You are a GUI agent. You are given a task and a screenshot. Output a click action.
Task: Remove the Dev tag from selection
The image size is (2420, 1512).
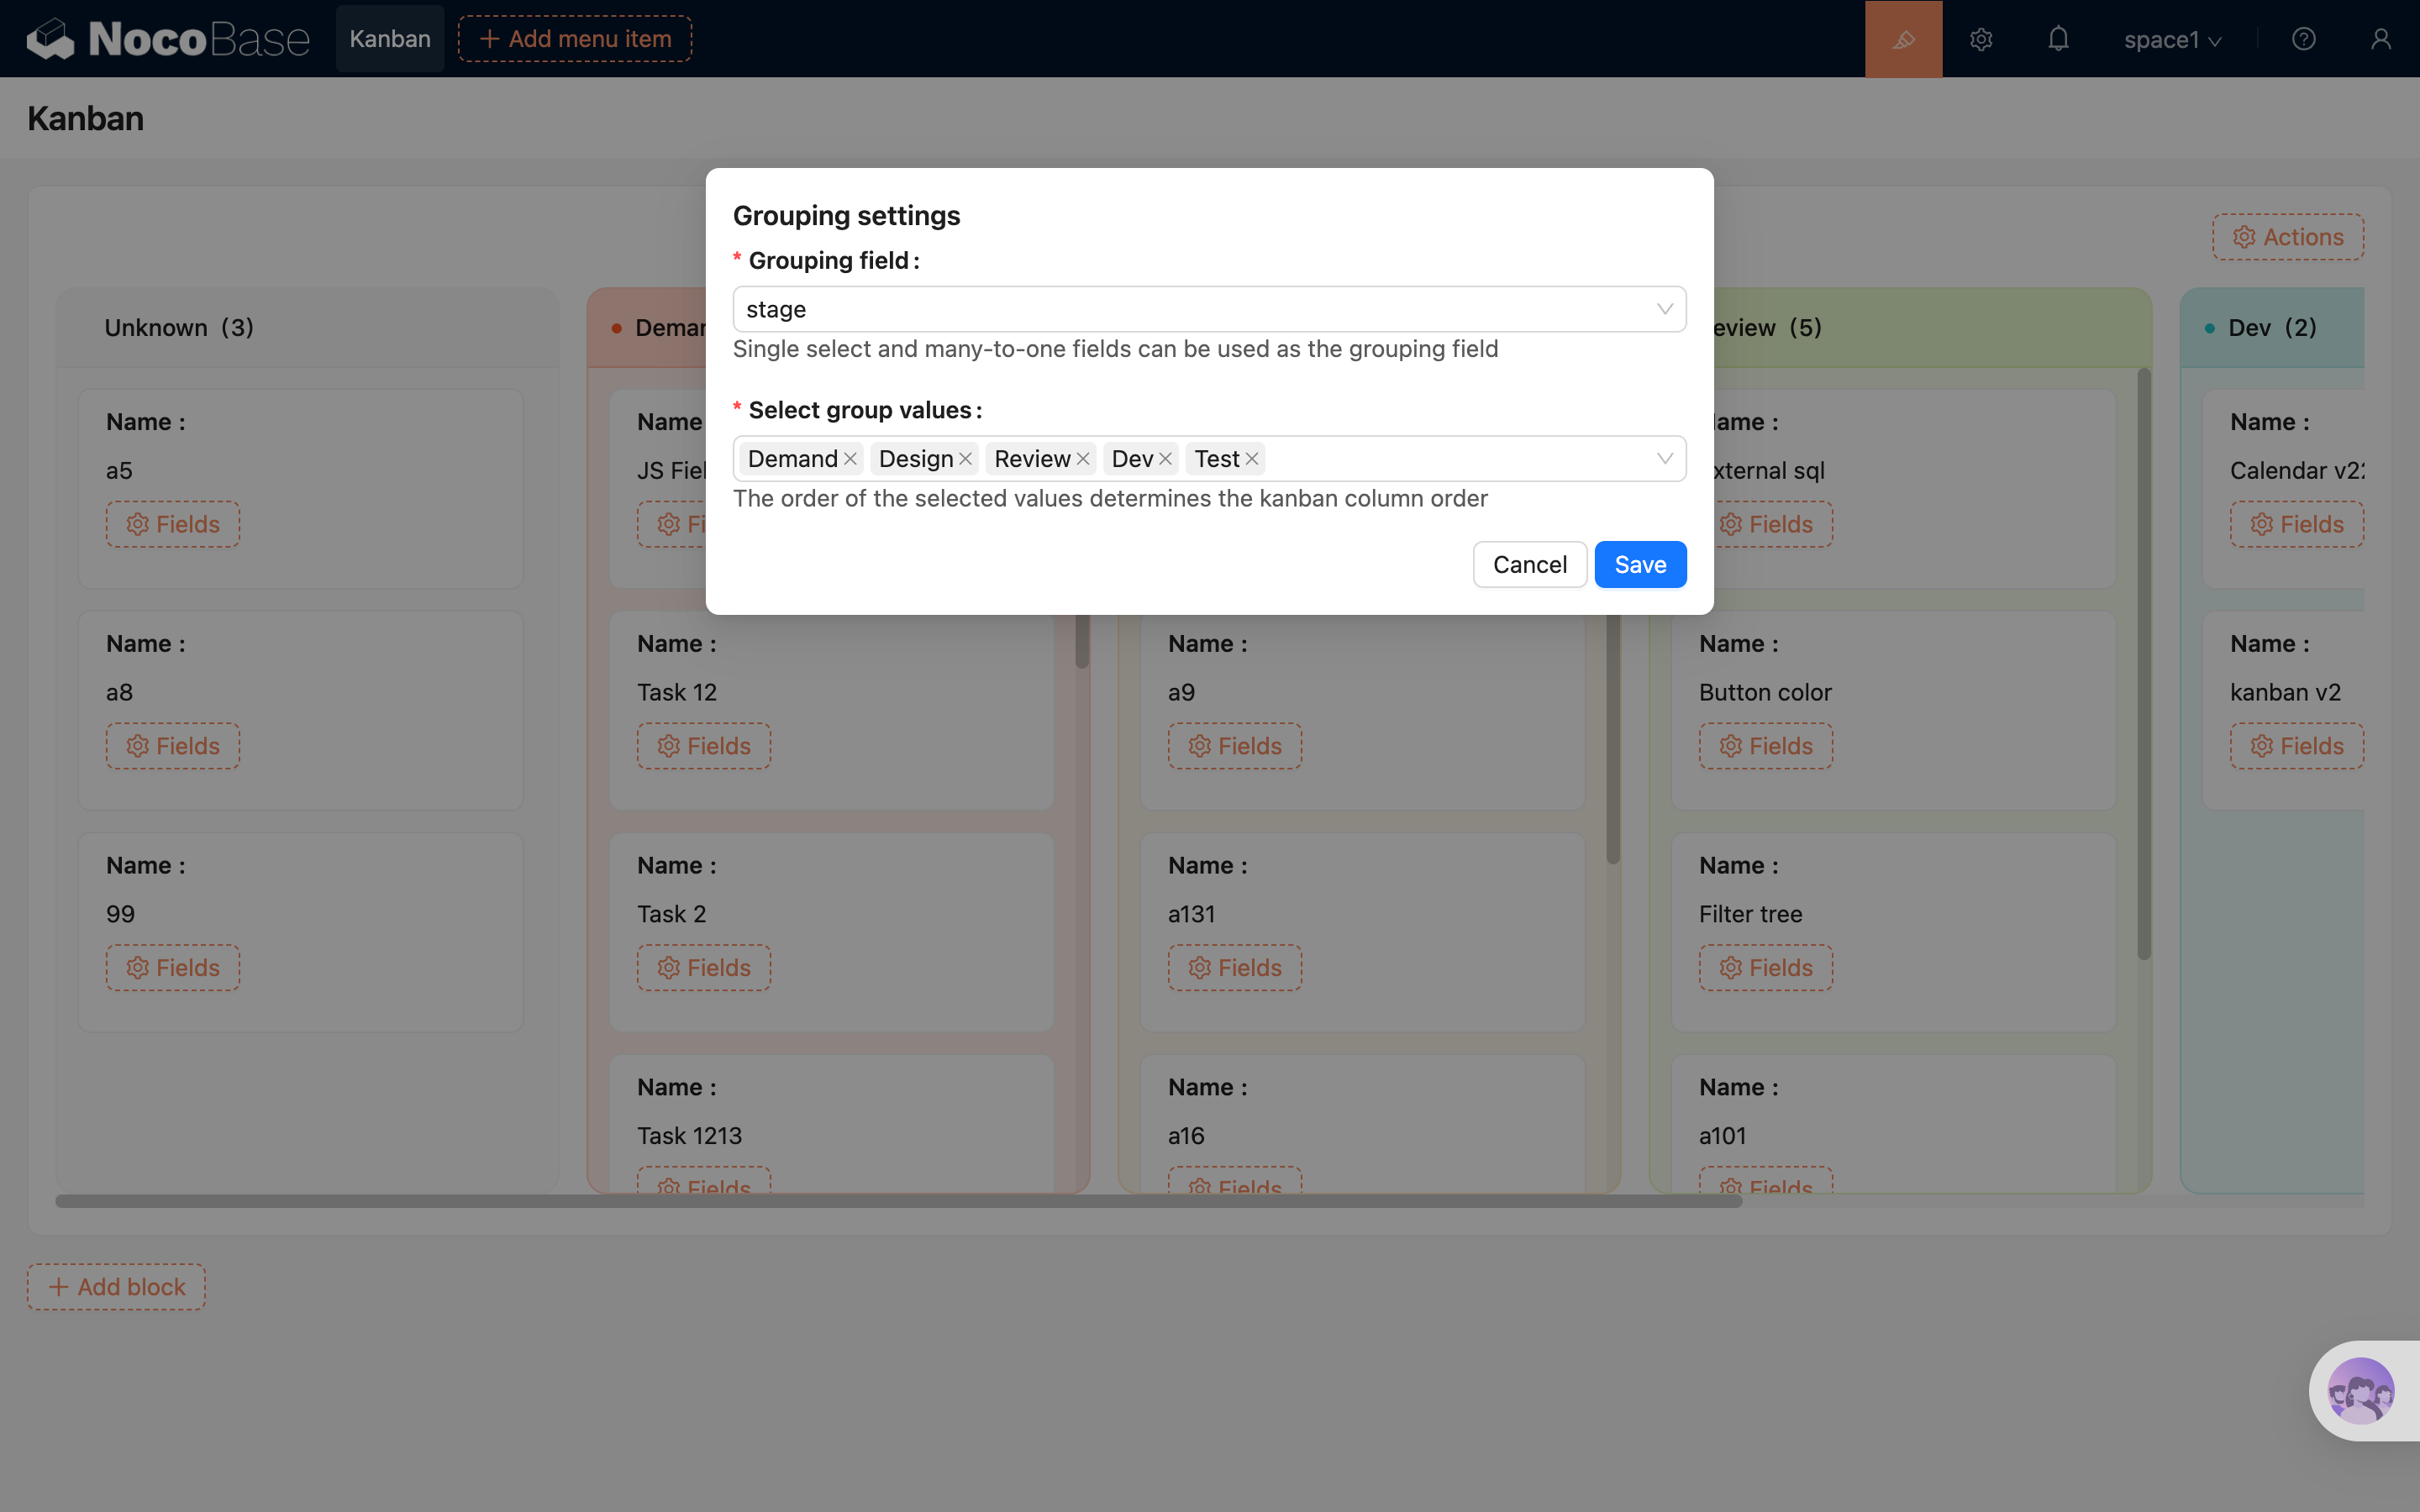point(1166,459)
